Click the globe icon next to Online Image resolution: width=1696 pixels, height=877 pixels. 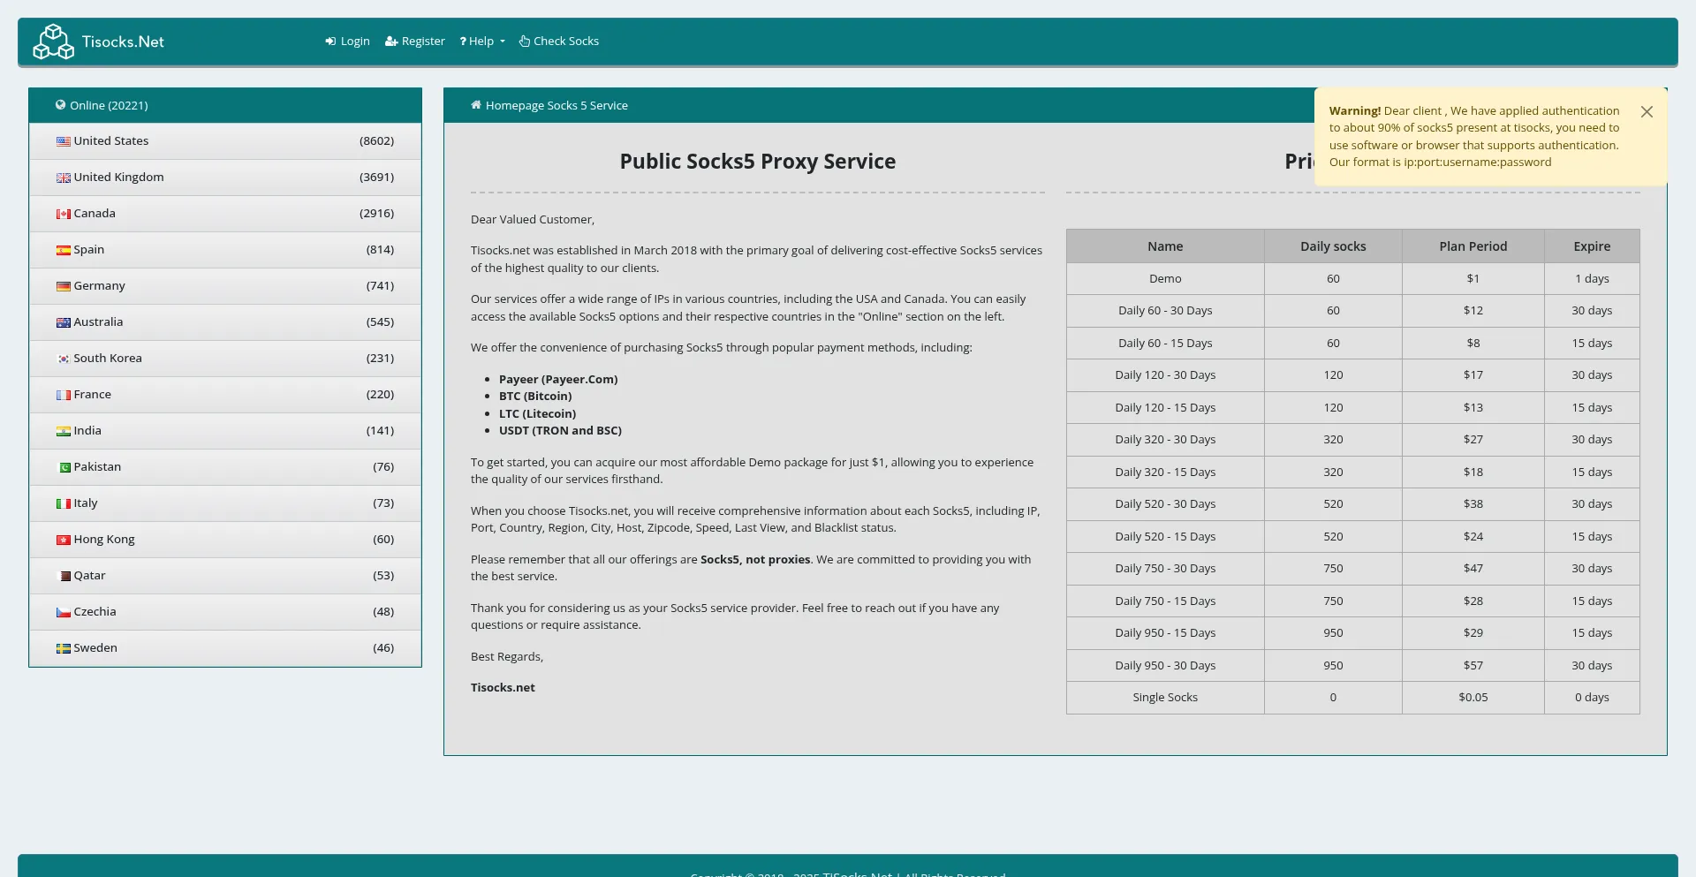pyautogui.click(x=61, y=105)
